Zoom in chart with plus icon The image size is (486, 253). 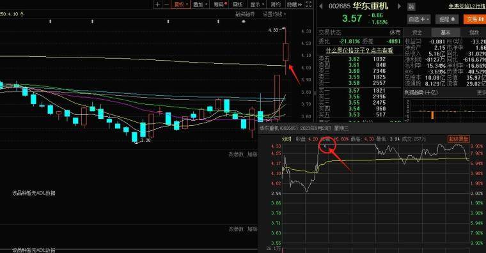(x=158, y=4)
